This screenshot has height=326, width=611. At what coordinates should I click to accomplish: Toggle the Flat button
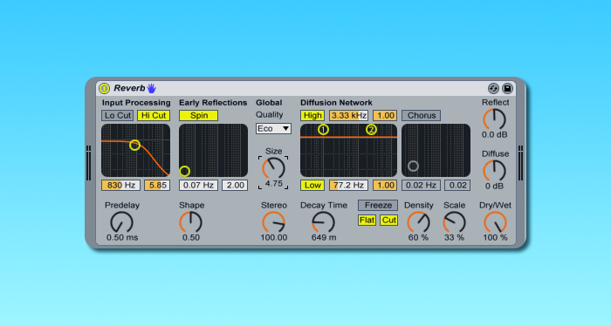click(367, 221)
